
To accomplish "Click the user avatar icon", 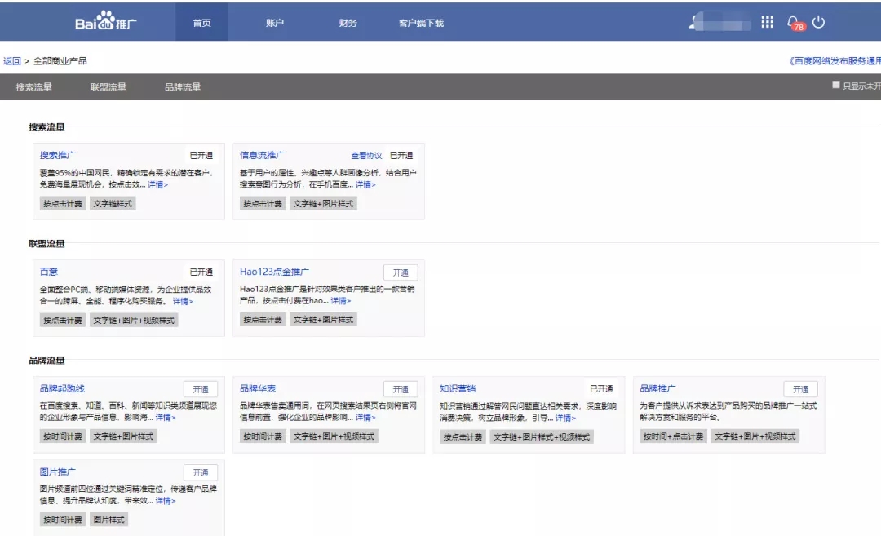I will [x=694, y=23].
